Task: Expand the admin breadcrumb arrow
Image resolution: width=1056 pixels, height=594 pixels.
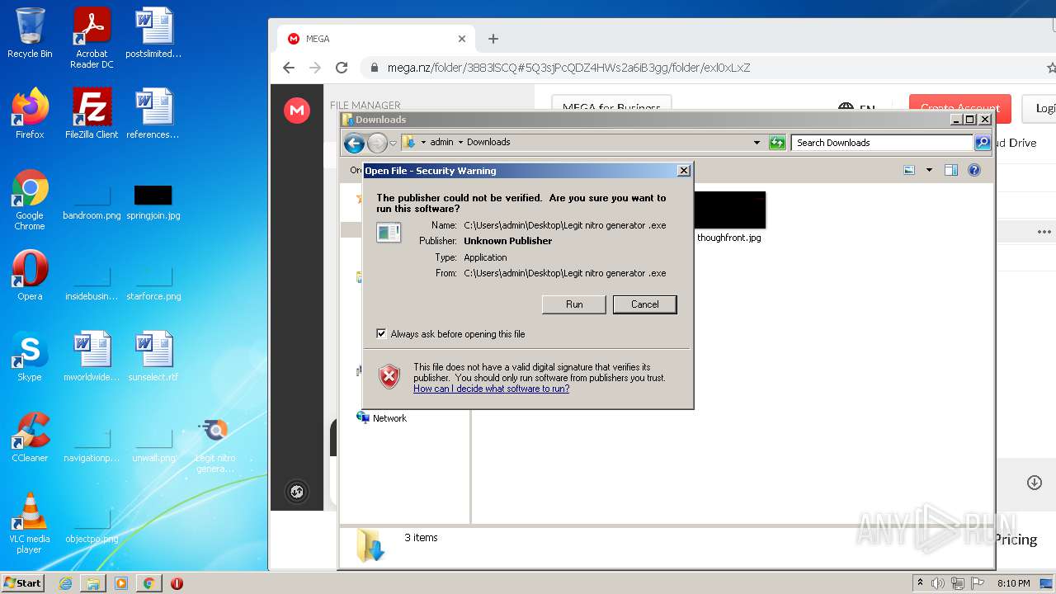Action: [460, 142]
